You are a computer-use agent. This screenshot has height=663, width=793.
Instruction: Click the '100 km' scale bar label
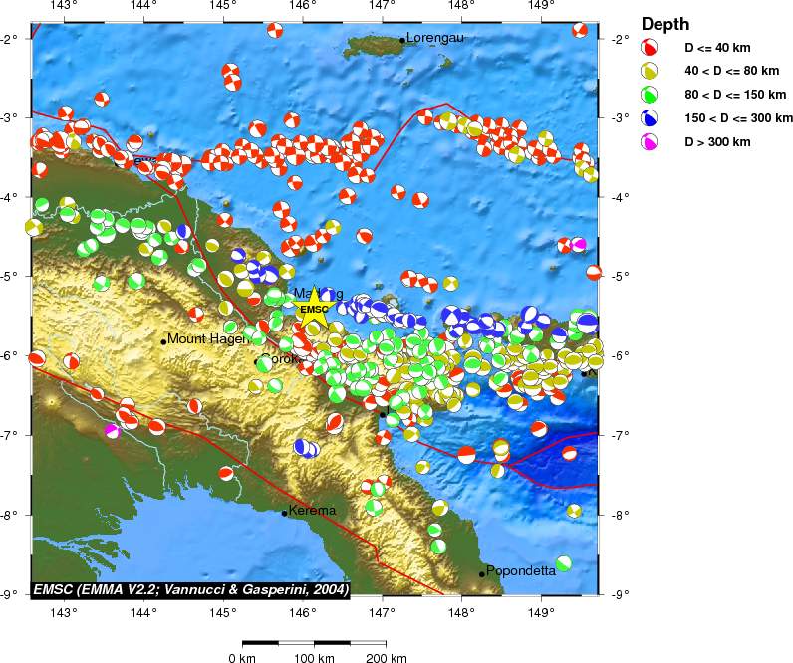point(314,658)
